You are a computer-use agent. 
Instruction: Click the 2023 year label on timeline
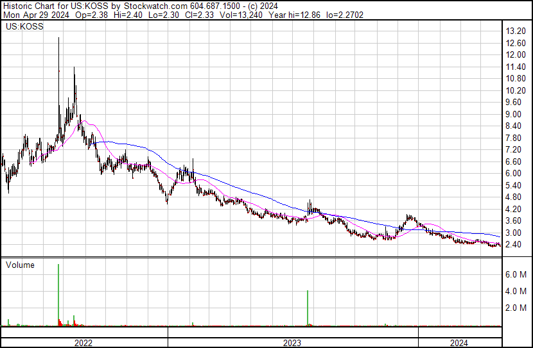point(292,343)
